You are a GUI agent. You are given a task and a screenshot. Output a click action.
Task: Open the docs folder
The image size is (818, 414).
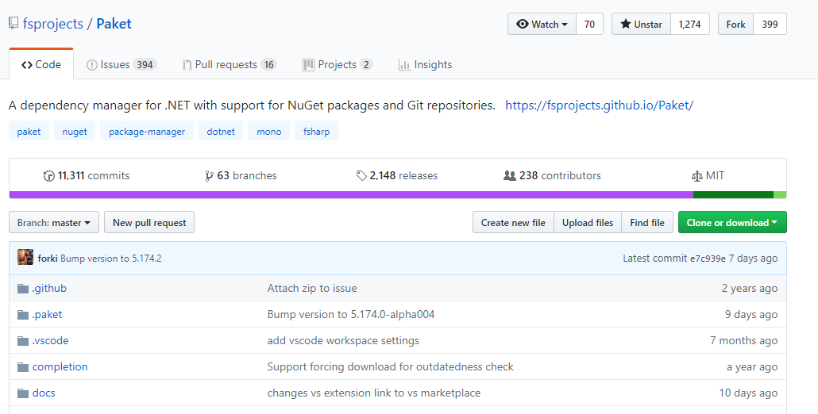[44, 393]
